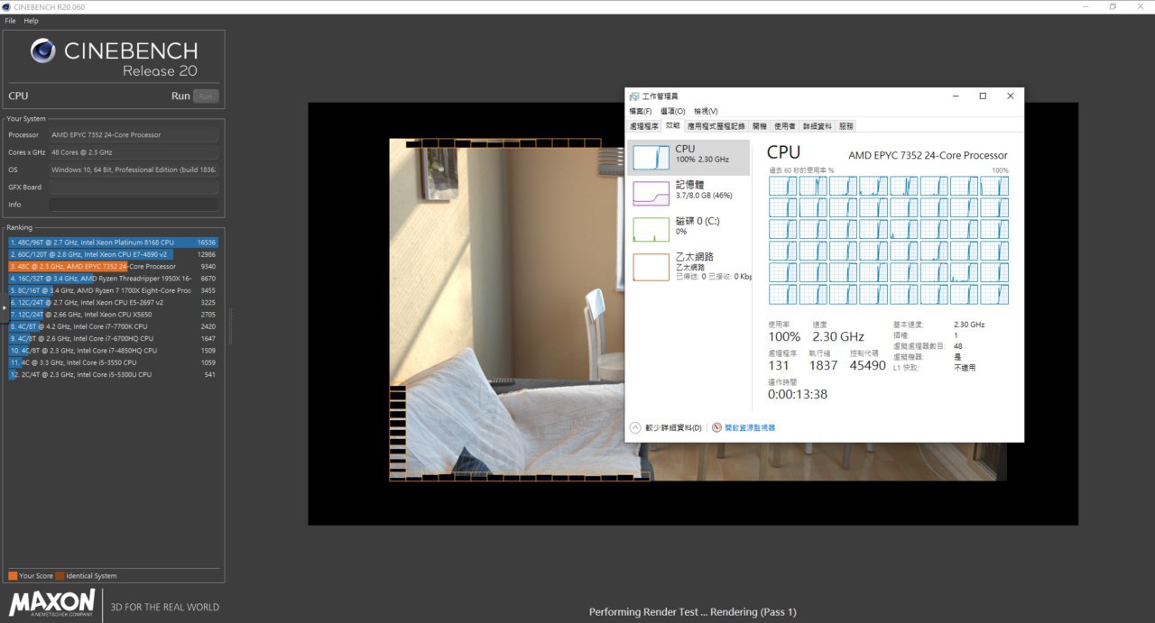Restore down the Cinebench window
This screenshot has width=1155, height=623.
1113,6
